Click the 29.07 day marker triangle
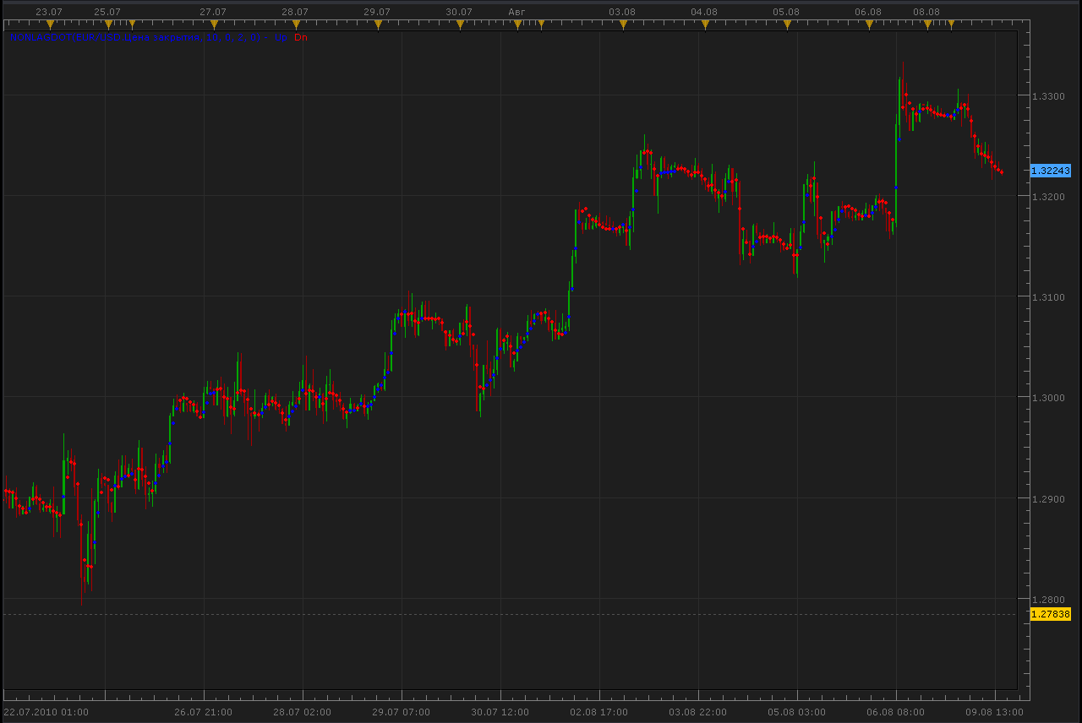This screenshot has height=723, width=1082. [x=378, y=24]
